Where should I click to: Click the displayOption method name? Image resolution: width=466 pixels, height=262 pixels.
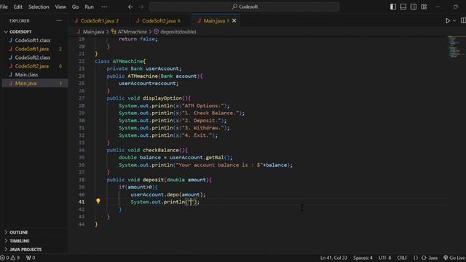point(162,98)
